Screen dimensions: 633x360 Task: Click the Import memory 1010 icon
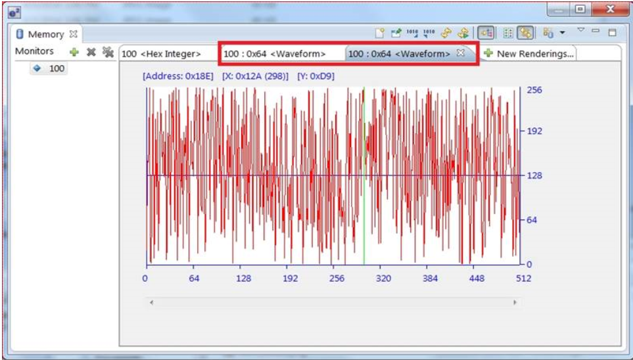tap(412, 33)
